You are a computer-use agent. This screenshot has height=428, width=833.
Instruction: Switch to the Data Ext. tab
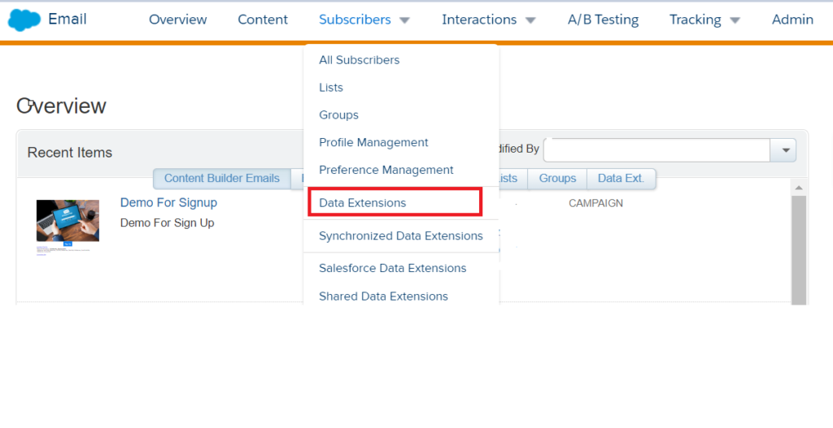click(x=621, y=179)
